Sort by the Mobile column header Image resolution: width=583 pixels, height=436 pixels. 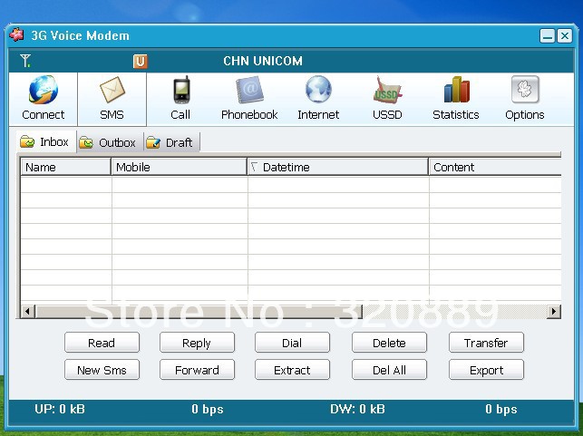[179, 167]
